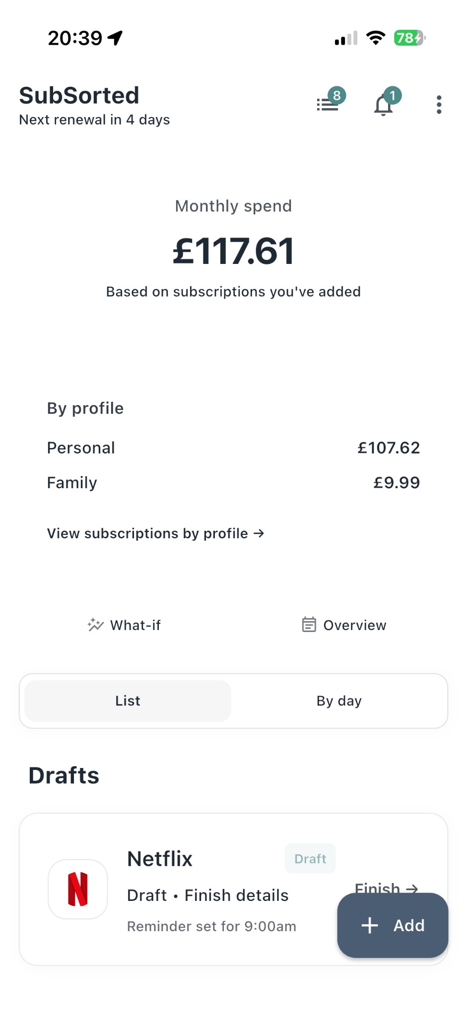Select the Personal profile row
This screenshot has height=1016, width=467.
coord(233,447)
